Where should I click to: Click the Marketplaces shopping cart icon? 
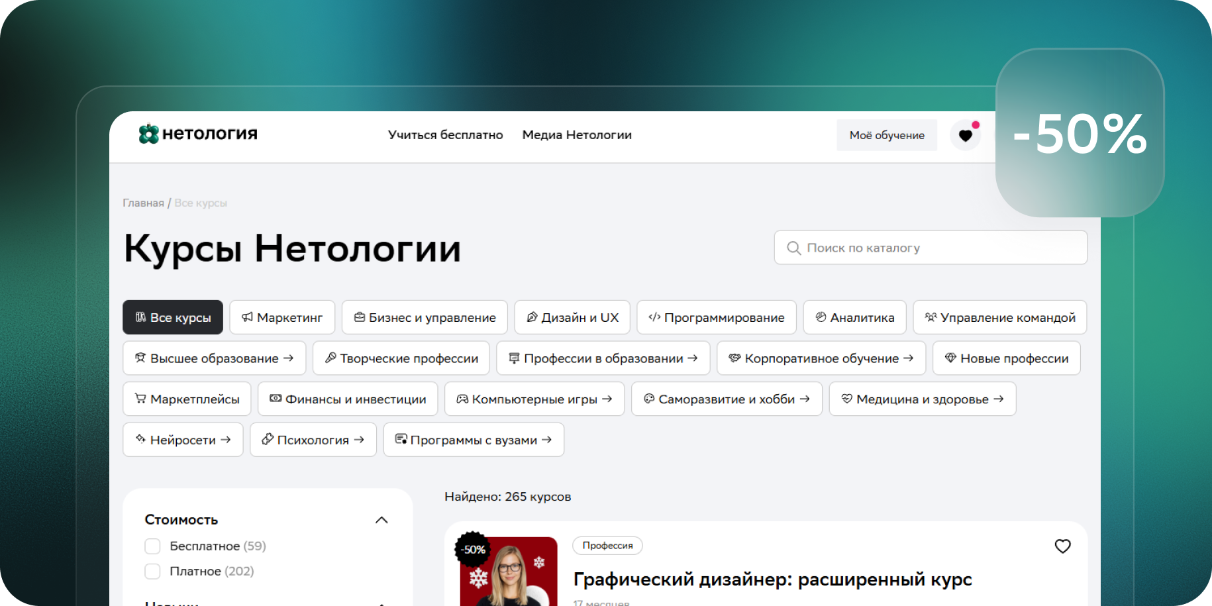[140, 399]
